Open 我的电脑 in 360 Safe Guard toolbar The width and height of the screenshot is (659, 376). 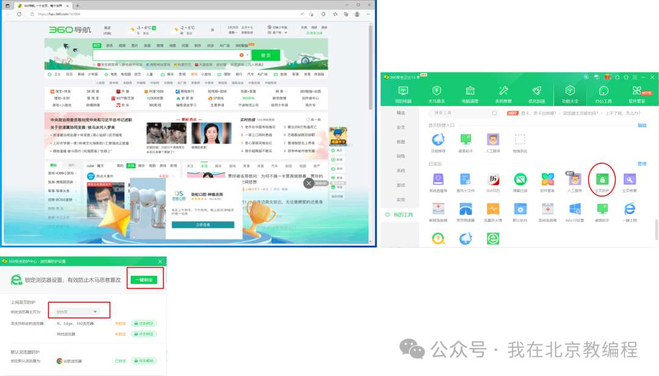point(403,94)
